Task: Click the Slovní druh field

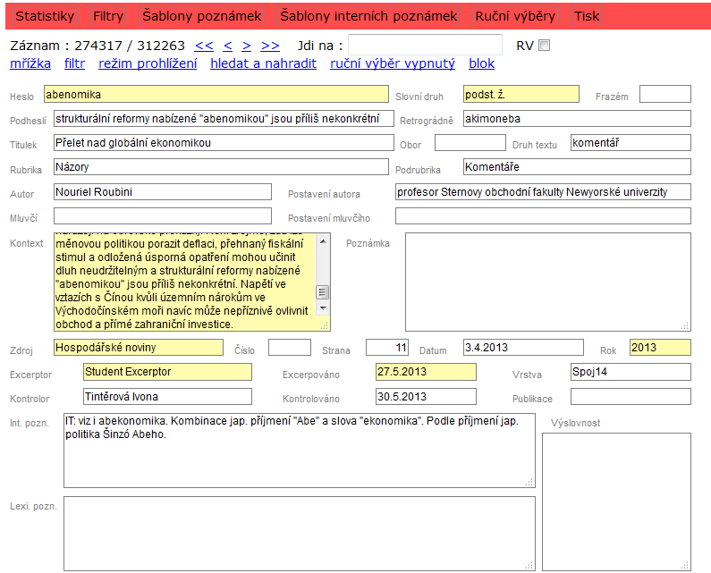Action: (521, 94)
